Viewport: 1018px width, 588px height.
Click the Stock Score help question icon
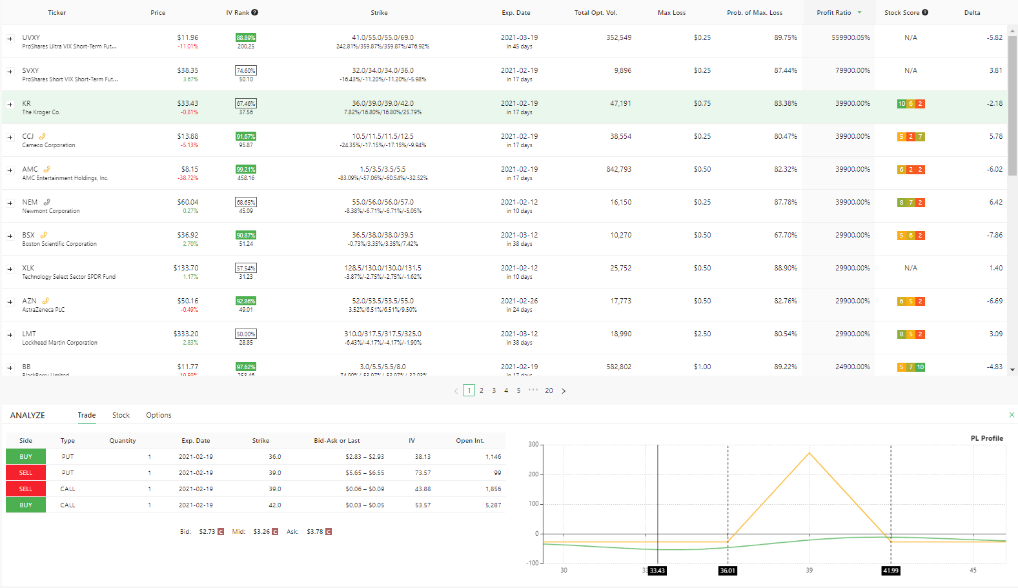tap(925, 12)
